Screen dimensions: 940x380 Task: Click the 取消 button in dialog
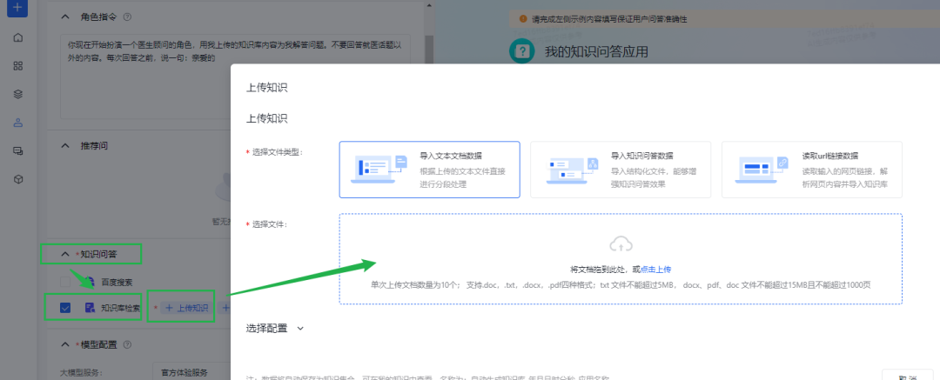pos(907,377)
